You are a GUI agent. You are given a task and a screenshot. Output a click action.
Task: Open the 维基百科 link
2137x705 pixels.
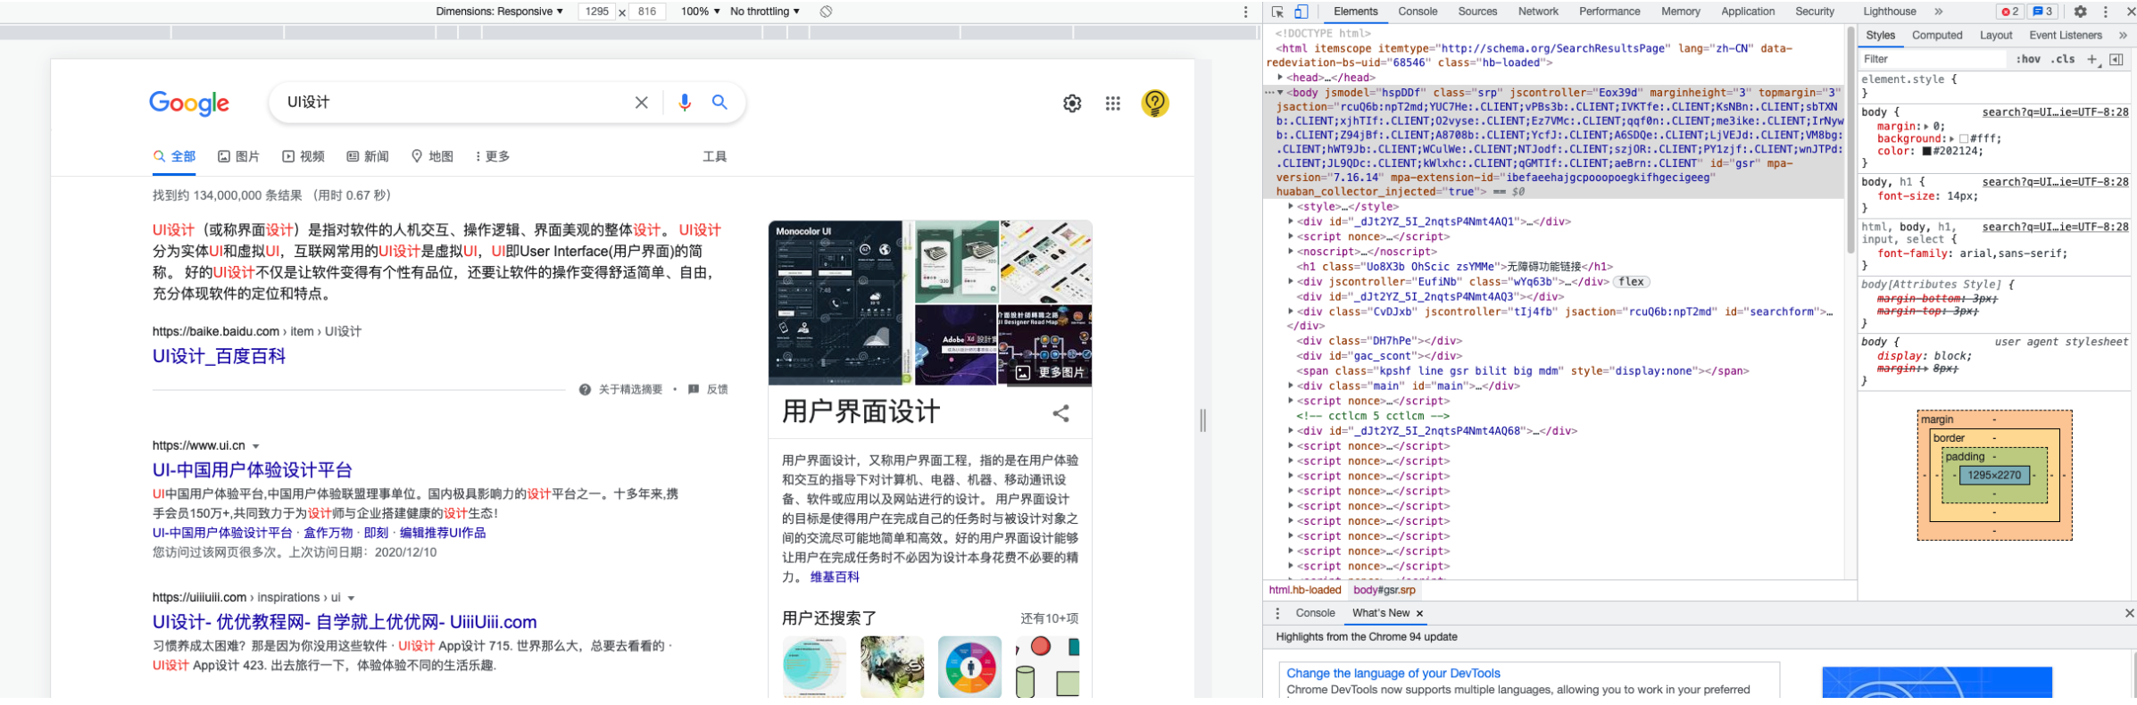(835, 577)
